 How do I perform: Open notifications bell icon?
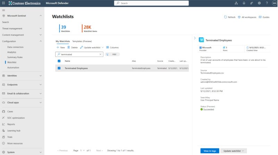244,3
